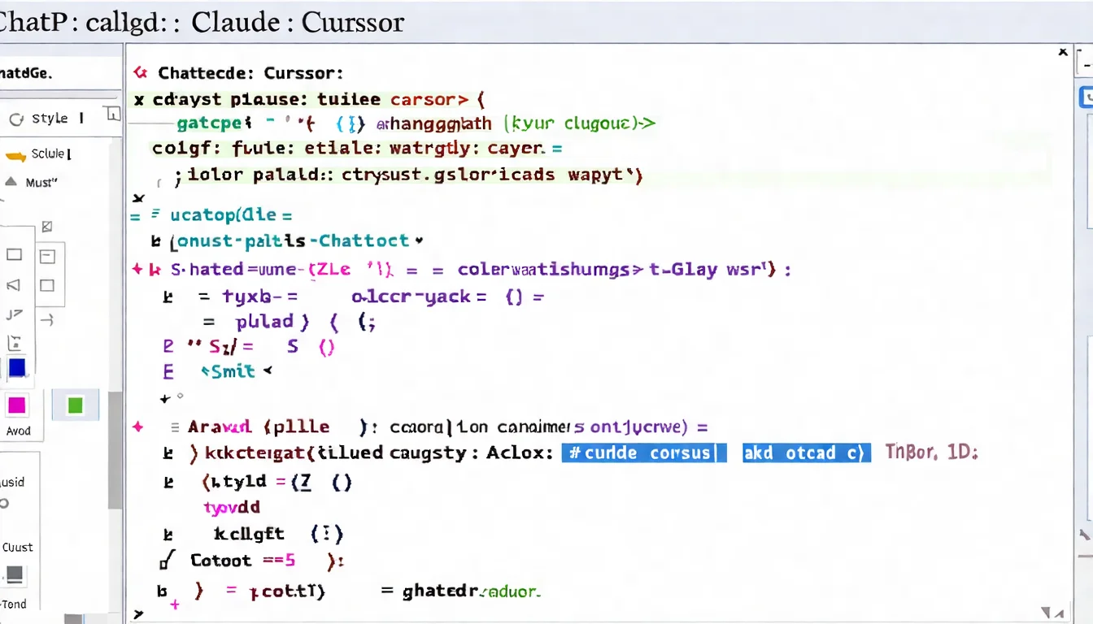Click the akd otcad c button

click(806, 453)
